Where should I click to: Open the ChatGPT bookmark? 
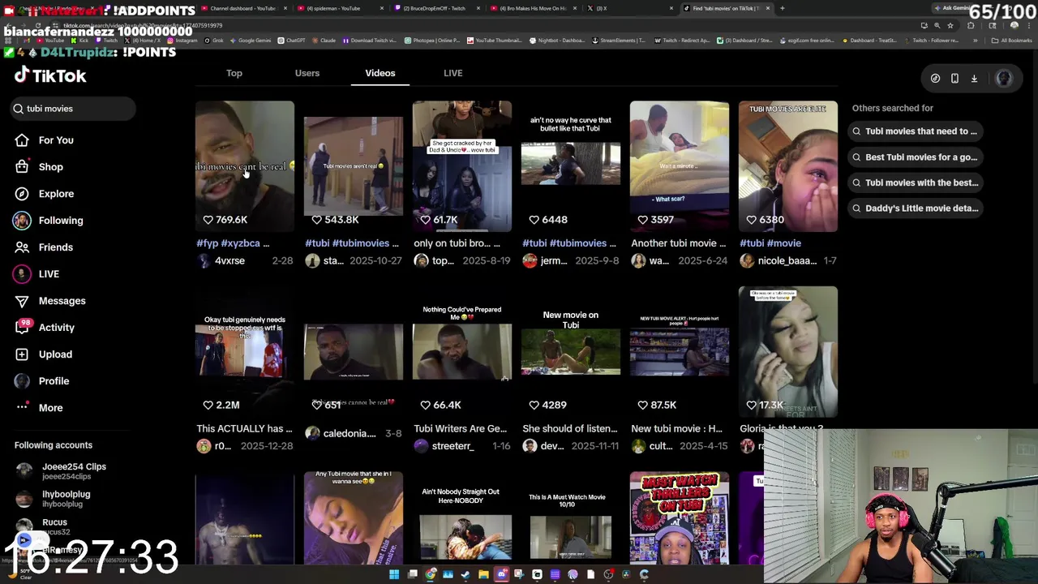tap(293, 41)
